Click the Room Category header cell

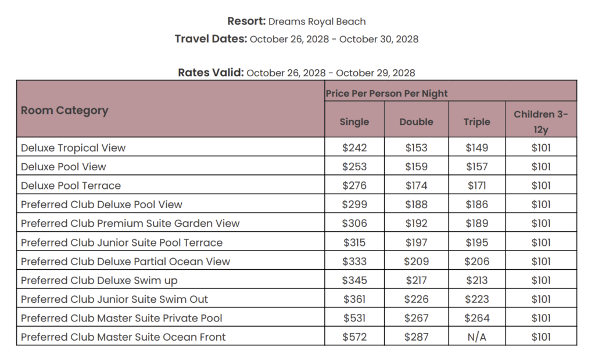pos(170,109)
